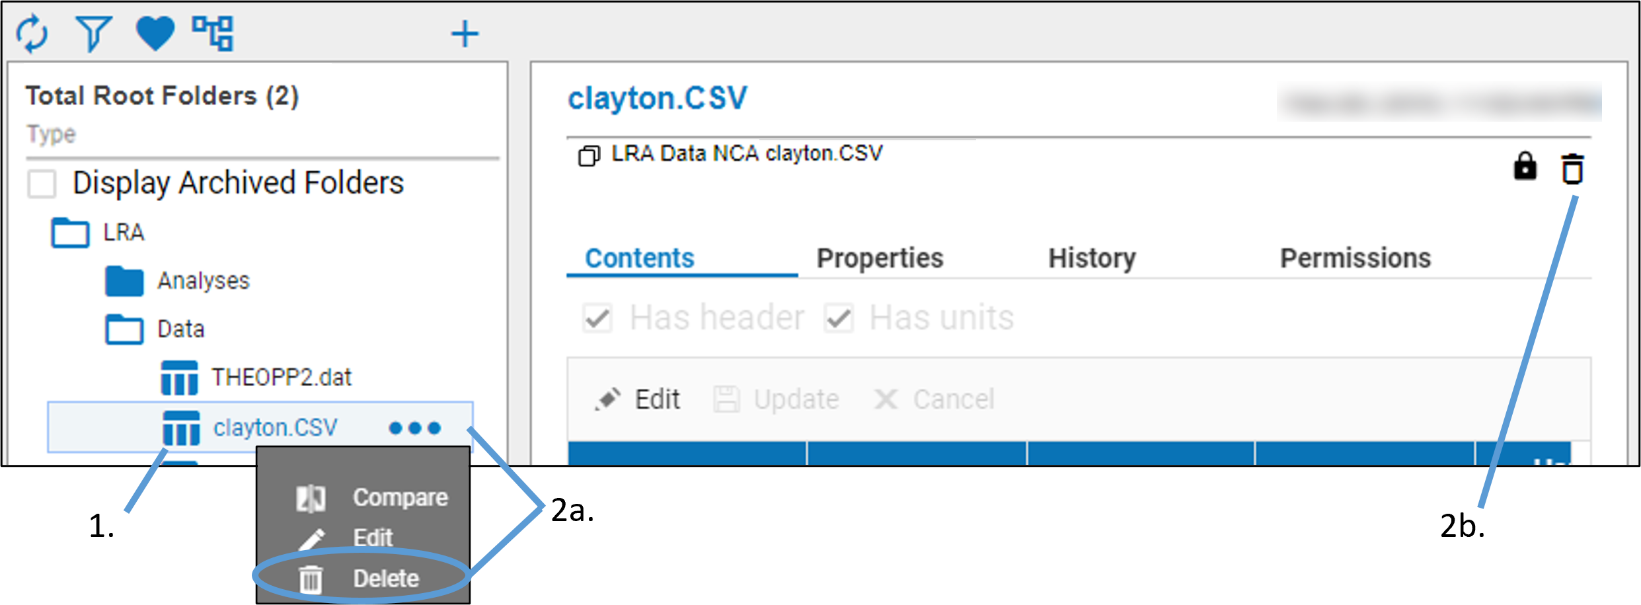Viewport: 1641px width, 605px height.
Task: Toggle the Has header checkbox
Action: 597,318
